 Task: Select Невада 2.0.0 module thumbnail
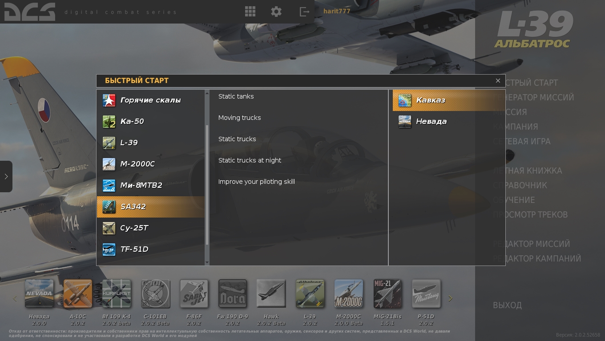tap(39, 293)
